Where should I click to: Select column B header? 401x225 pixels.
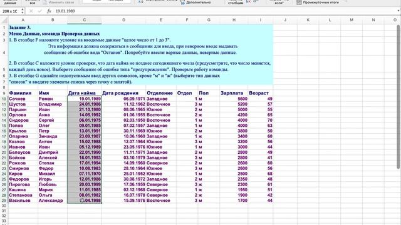coord(53,20)
